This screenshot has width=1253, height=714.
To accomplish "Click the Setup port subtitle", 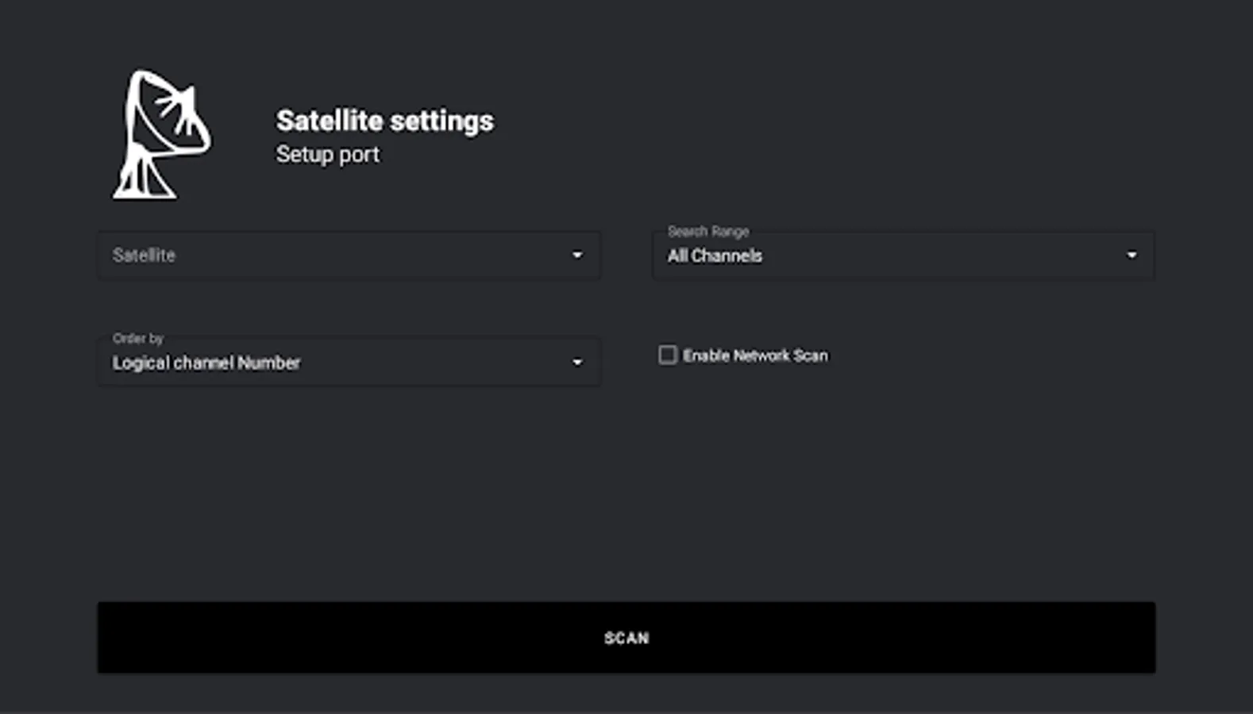I will click(x=327, y=154).
